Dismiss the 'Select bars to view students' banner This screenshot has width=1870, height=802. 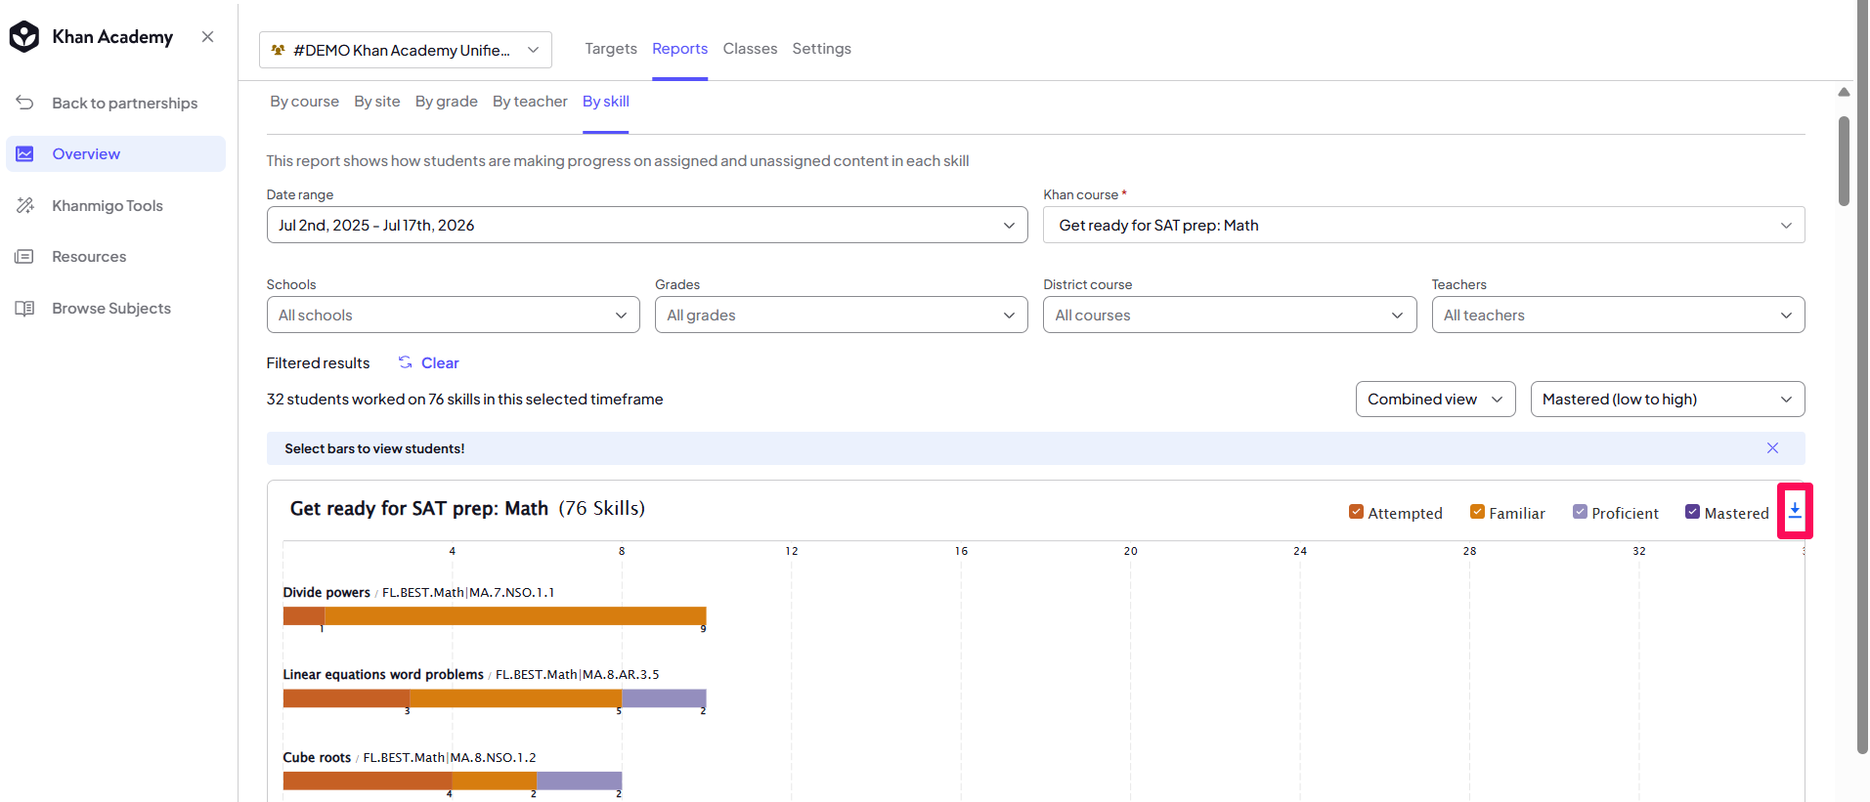click(1772, 448)
